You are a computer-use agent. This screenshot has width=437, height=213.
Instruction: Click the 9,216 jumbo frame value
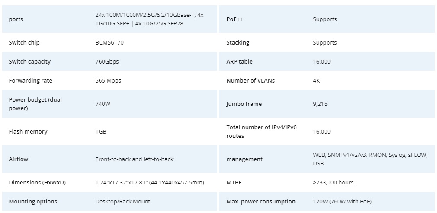click(x=320, y=104)
